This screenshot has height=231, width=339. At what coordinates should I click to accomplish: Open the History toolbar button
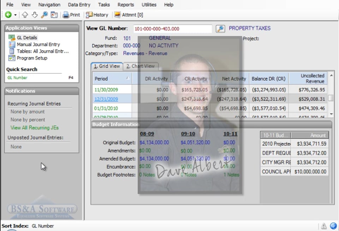pos(97,15)
